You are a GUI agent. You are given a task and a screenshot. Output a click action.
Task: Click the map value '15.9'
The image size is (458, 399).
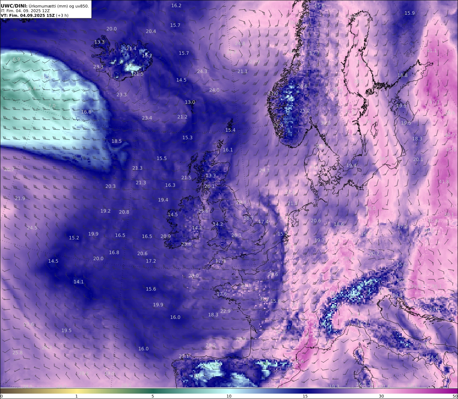click(410, 13)
